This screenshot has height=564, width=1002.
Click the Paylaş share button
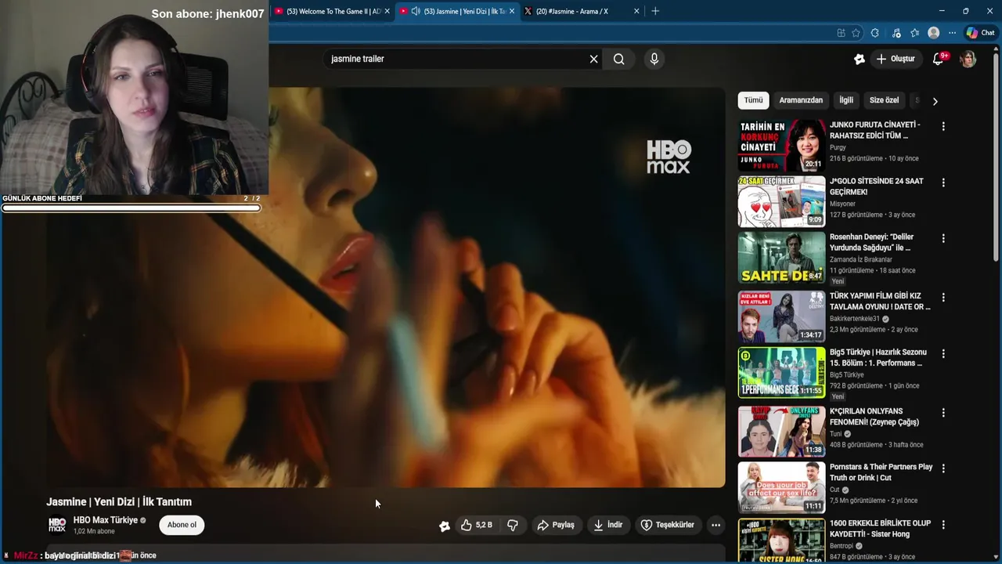point(556,525)
